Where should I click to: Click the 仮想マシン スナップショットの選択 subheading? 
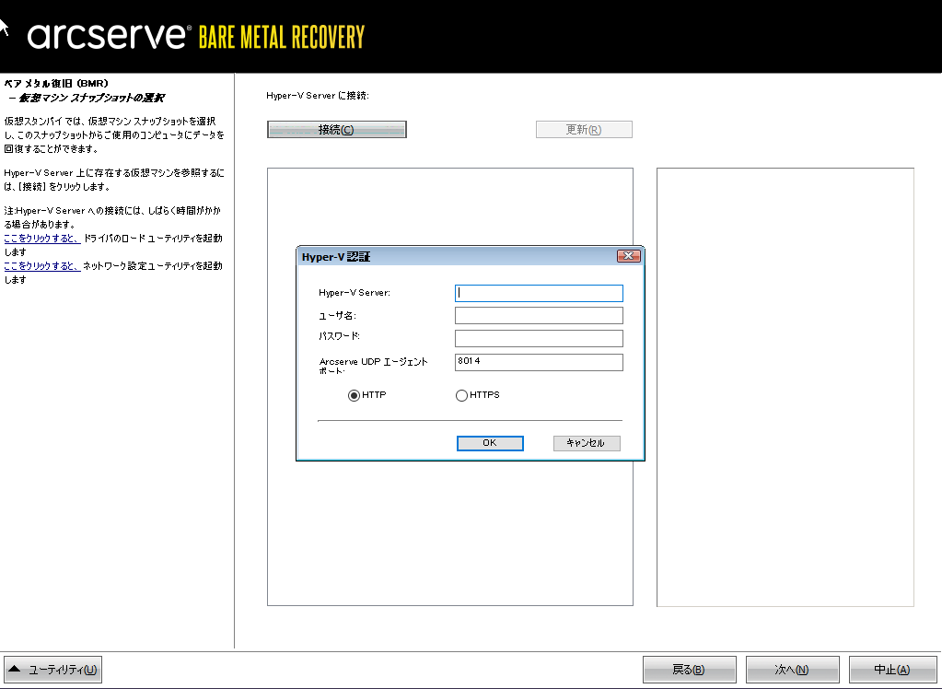point(91,98)
